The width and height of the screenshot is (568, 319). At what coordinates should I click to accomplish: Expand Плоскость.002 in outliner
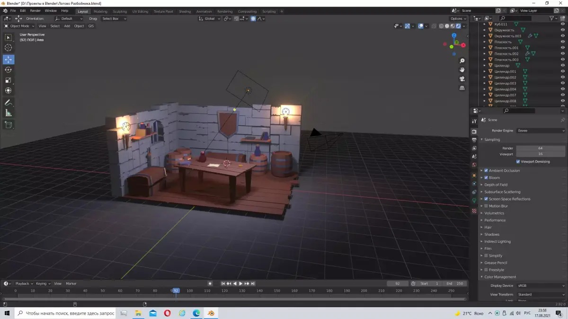point(485,54)
